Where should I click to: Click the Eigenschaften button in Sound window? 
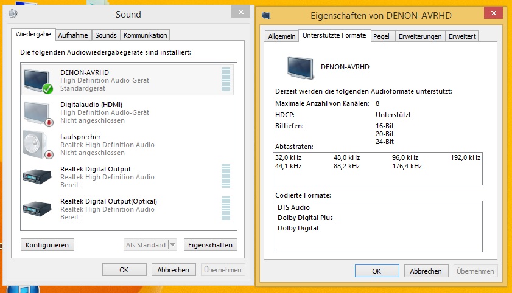pyautogui.click(x=210, y=245)
